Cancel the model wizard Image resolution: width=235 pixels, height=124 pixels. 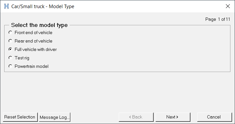(x=214, y=117)
